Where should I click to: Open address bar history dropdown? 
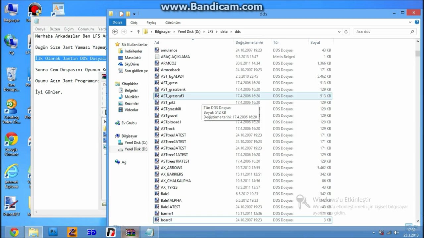pos(339,32)
